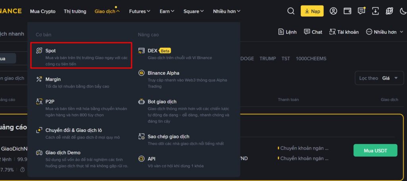Open the wallet icon in header
The image size is (407, 181).
(347, 11)
